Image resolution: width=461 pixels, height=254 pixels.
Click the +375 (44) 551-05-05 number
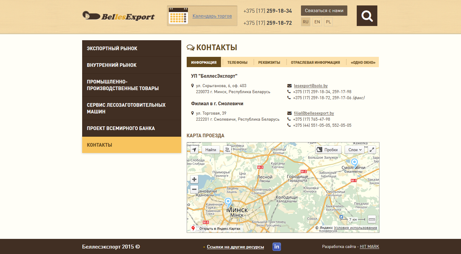(x=312, y=125)
